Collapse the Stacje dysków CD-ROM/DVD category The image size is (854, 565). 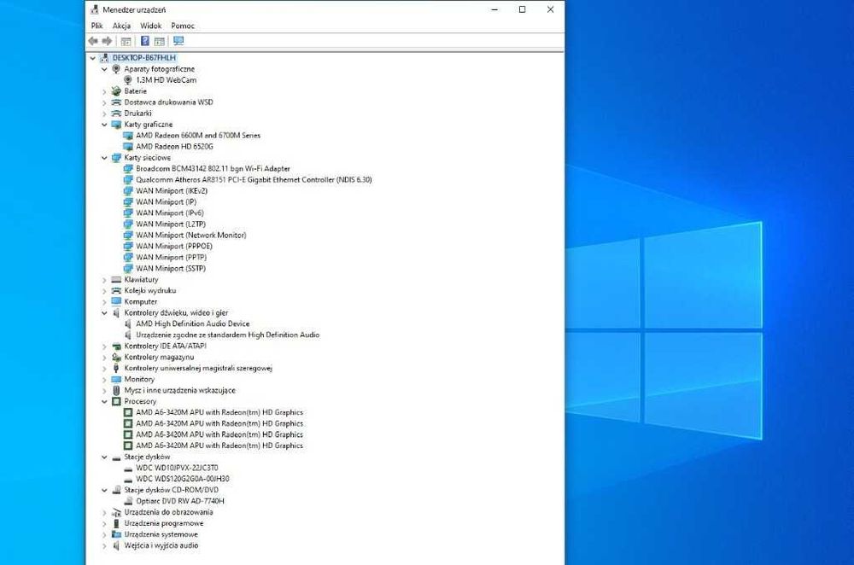tap(104, 490)
